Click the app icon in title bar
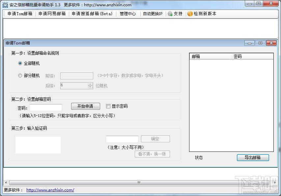 point(5,5)
